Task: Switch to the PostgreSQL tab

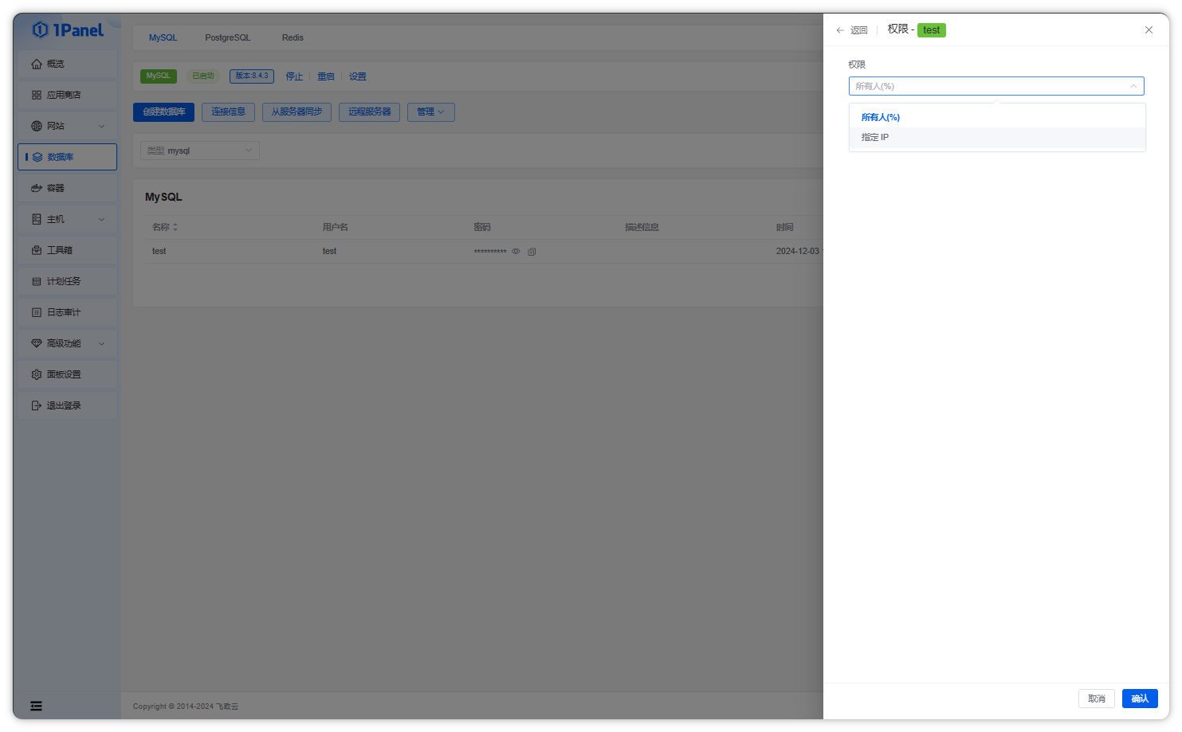Action: click(x=227, y=37)
